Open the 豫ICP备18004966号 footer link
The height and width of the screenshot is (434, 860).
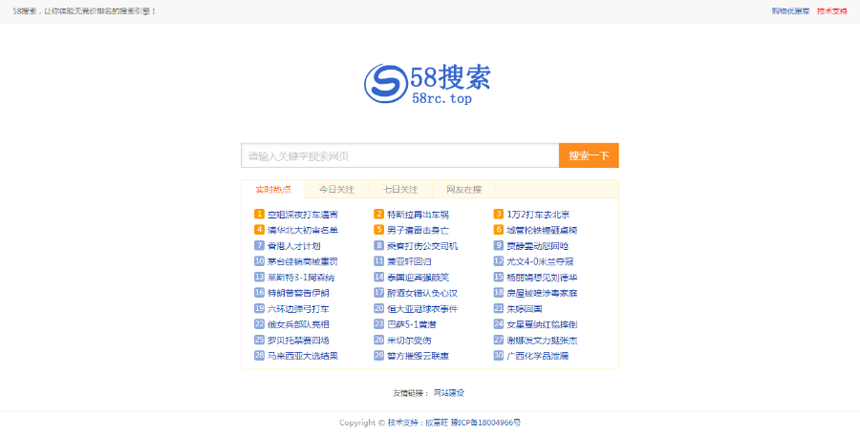[487, 422]
